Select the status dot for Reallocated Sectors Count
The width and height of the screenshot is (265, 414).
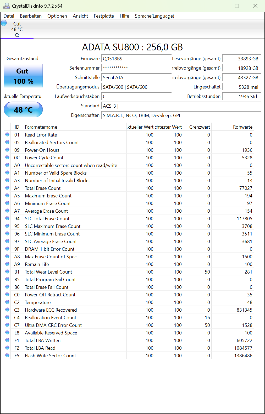pos(7,142)
